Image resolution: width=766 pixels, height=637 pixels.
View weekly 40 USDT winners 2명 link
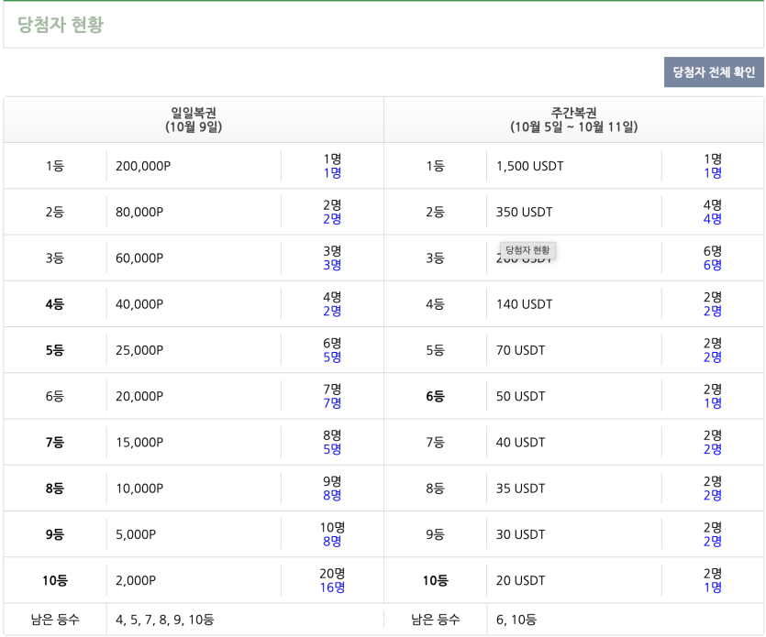(x=713, y=449)
